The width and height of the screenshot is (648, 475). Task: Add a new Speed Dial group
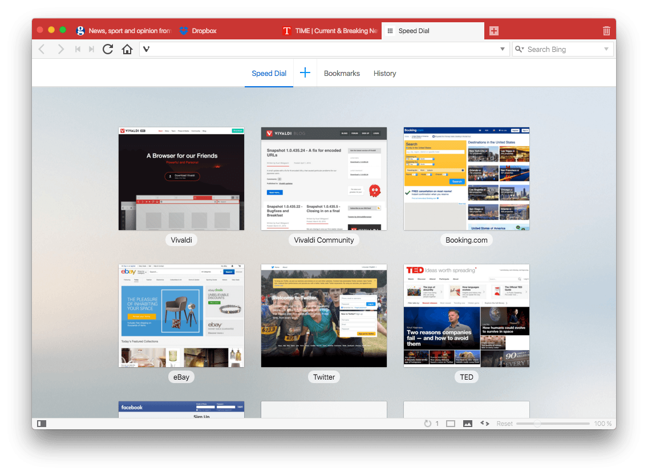click(305, 73)
